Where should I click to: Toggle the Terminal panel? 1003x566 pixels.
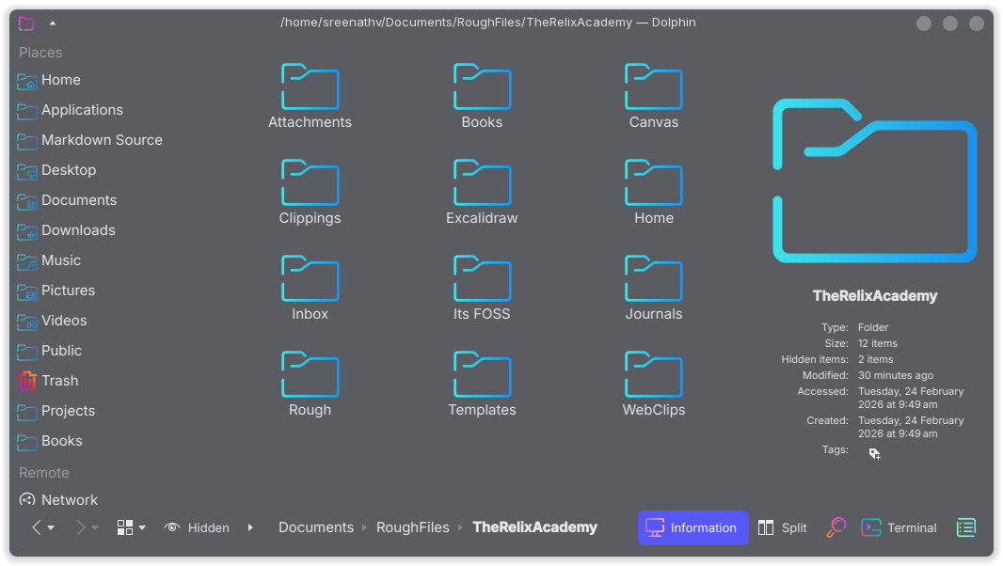899,527
